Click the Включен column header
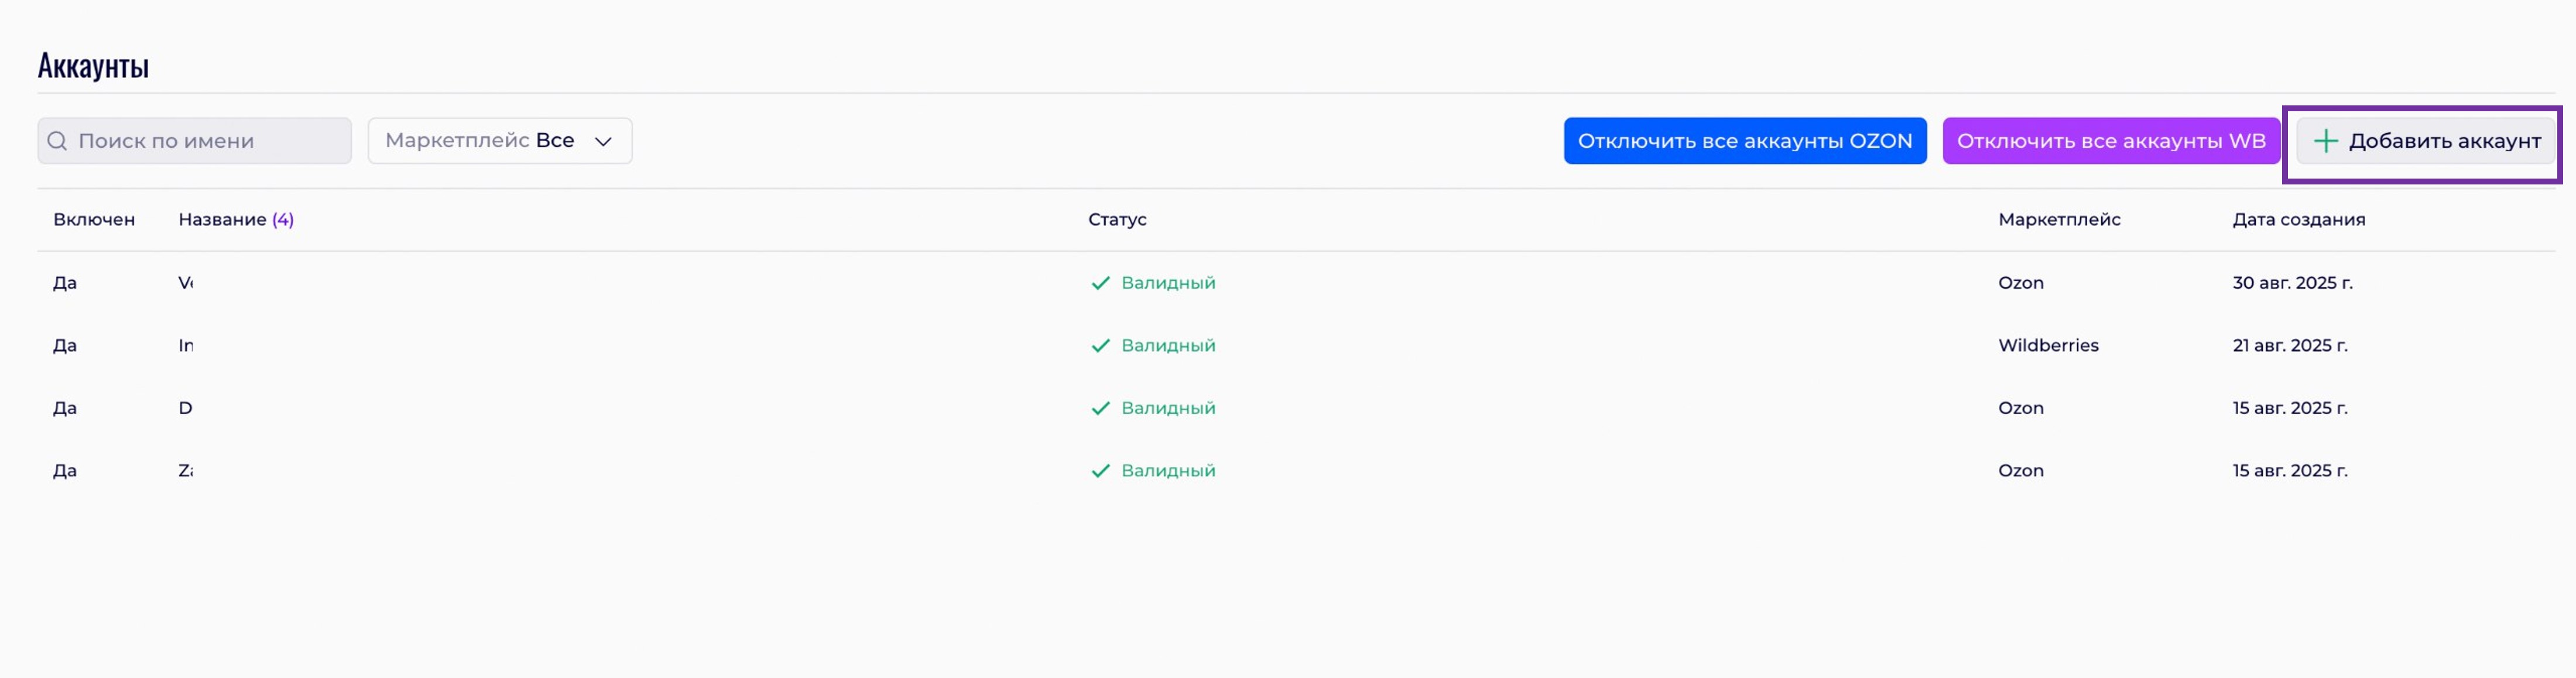The image size is (2576, 678). 94,219
